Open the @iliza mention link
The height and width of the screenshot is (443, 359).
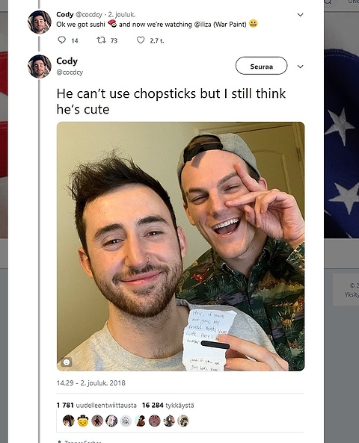pos(203,25)
